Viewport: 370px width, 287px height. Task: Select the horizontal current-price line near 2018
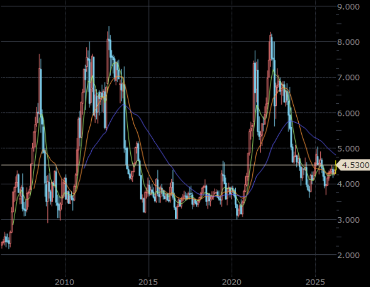pos(200,165)
